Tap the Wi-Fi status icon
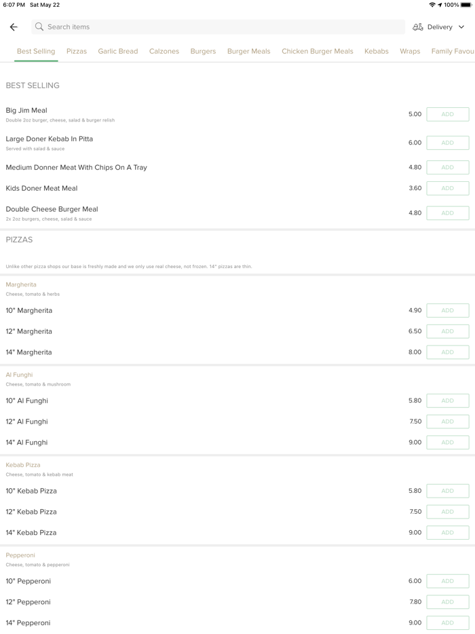 432,5
